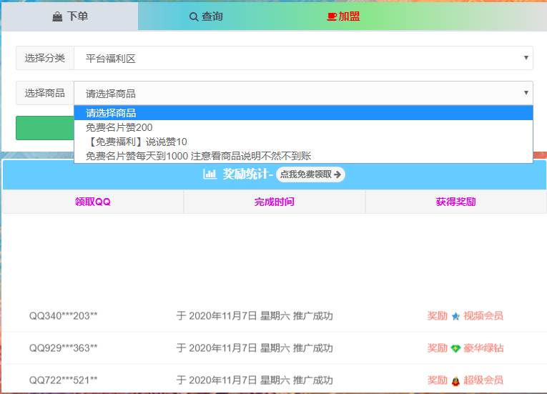Select 免费名片赞200 from the product list
This screenshot has height=394, width=547.
[x=119, y=127]
